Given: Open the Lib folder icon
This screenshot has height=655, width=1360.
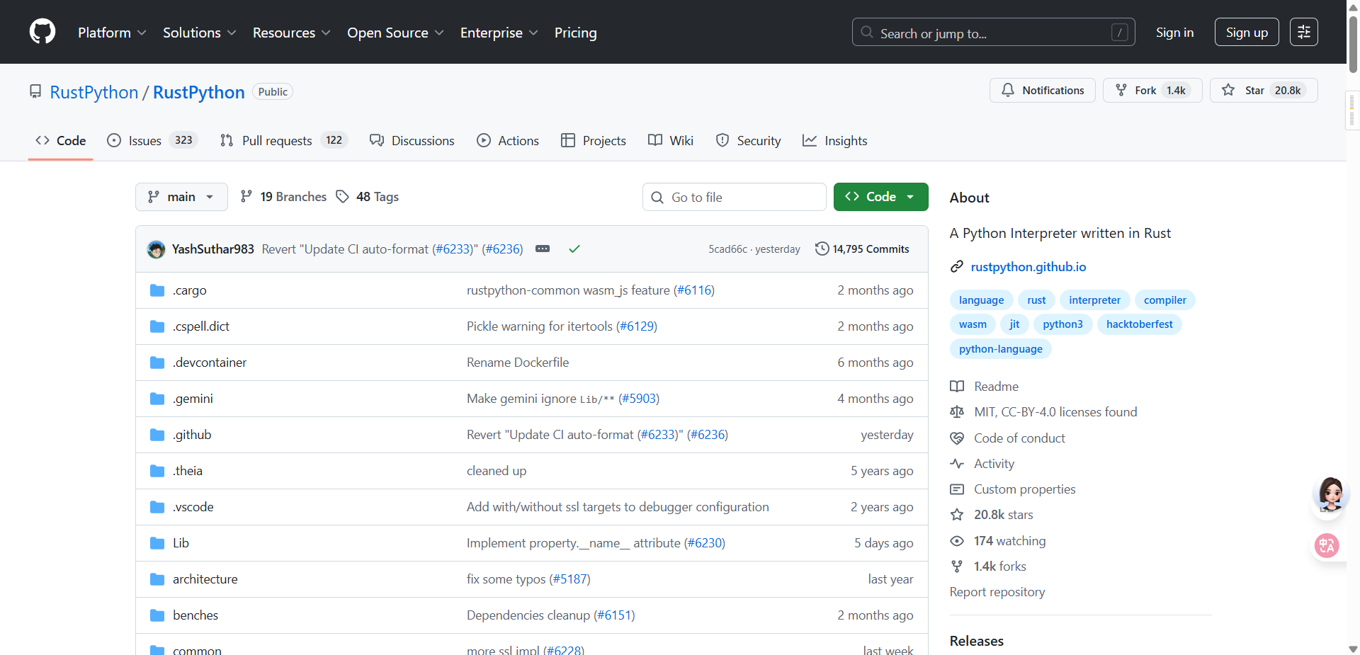Looking at the screenshot, I should pos(157,543).
